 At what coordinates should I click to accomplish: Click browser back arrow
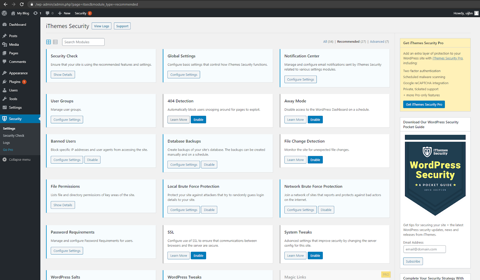click(5, 4)
